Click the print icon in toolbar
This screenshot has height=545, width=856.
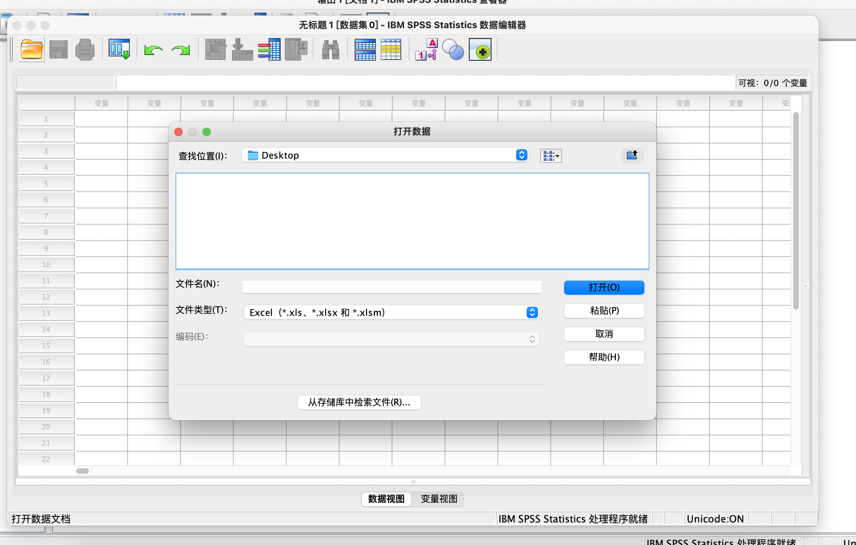pos(85,50)
